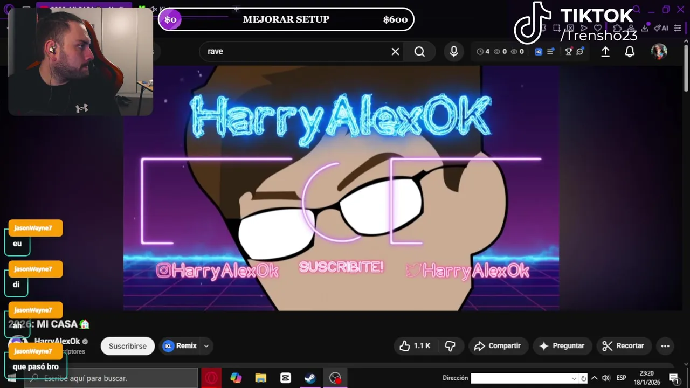
Task: Like the video with thumbs up 1.1 K
Action: pos(415,346)
